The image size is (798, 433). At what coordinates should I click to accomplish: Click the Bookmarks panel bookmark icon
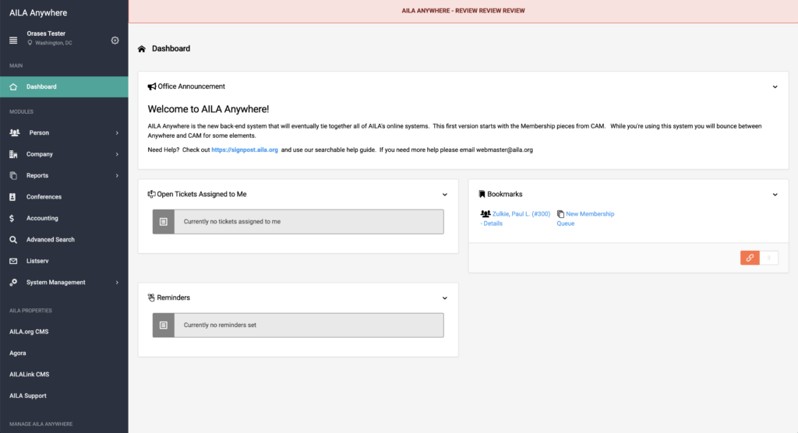(x=482, y=195)
